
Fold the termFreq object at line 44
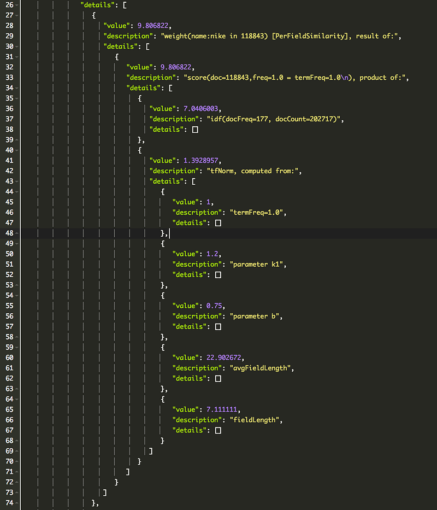coord(16,192)
